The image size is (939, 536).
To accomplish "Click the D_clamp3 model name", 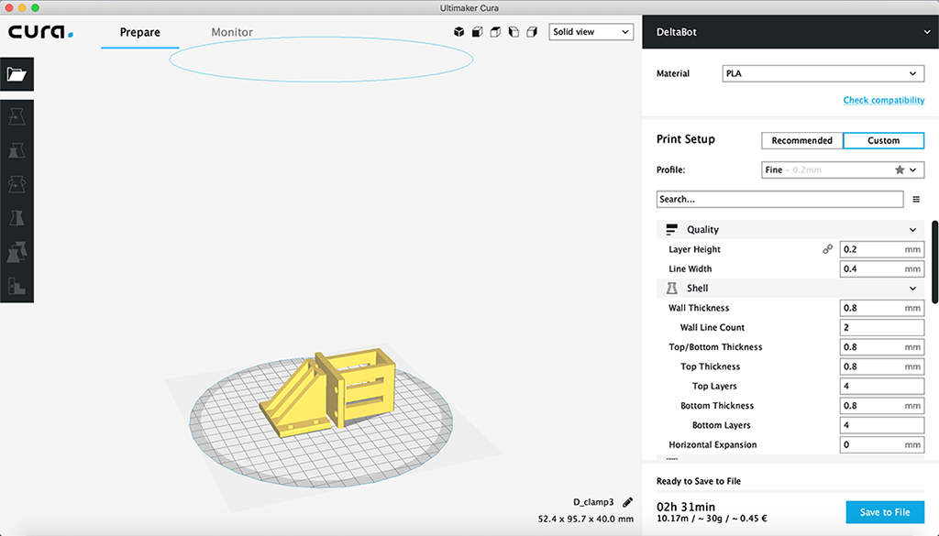I will [593, 502].
